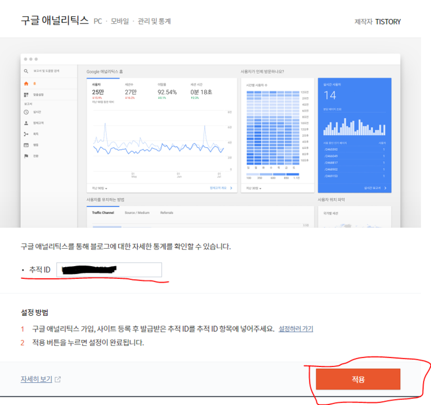Select the 획득 branching arrows icon
The height and width of the screenshot is (405, 431).
(x=26, y=134)
